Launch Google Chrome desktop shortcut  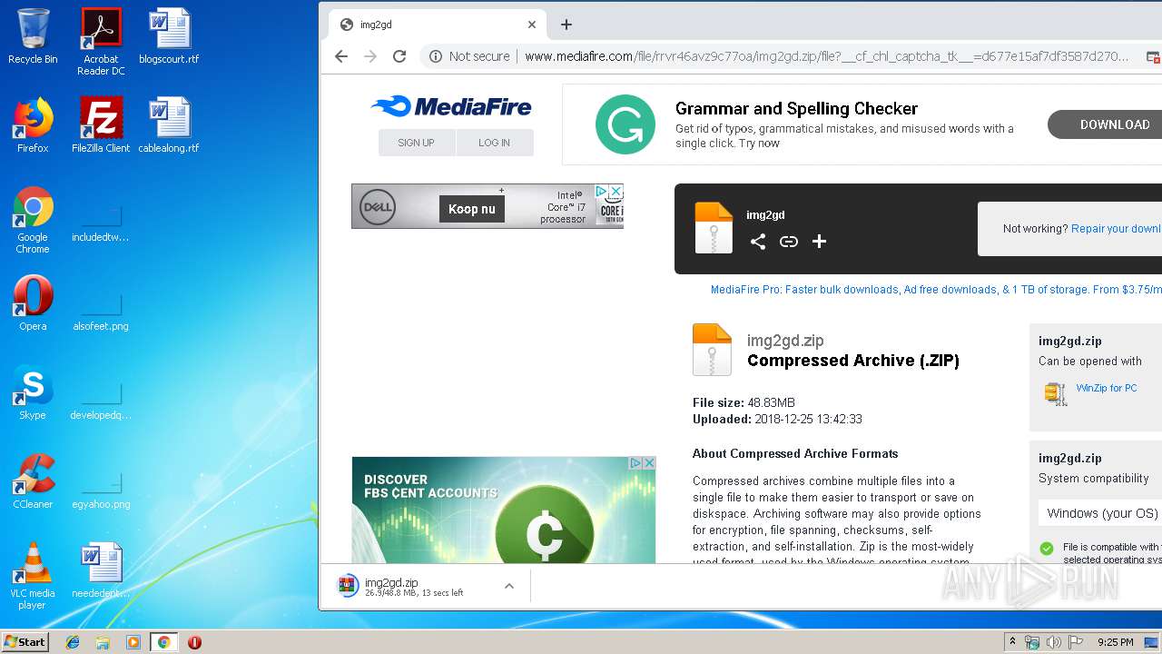pyautogui.click(x=33, y=220)
